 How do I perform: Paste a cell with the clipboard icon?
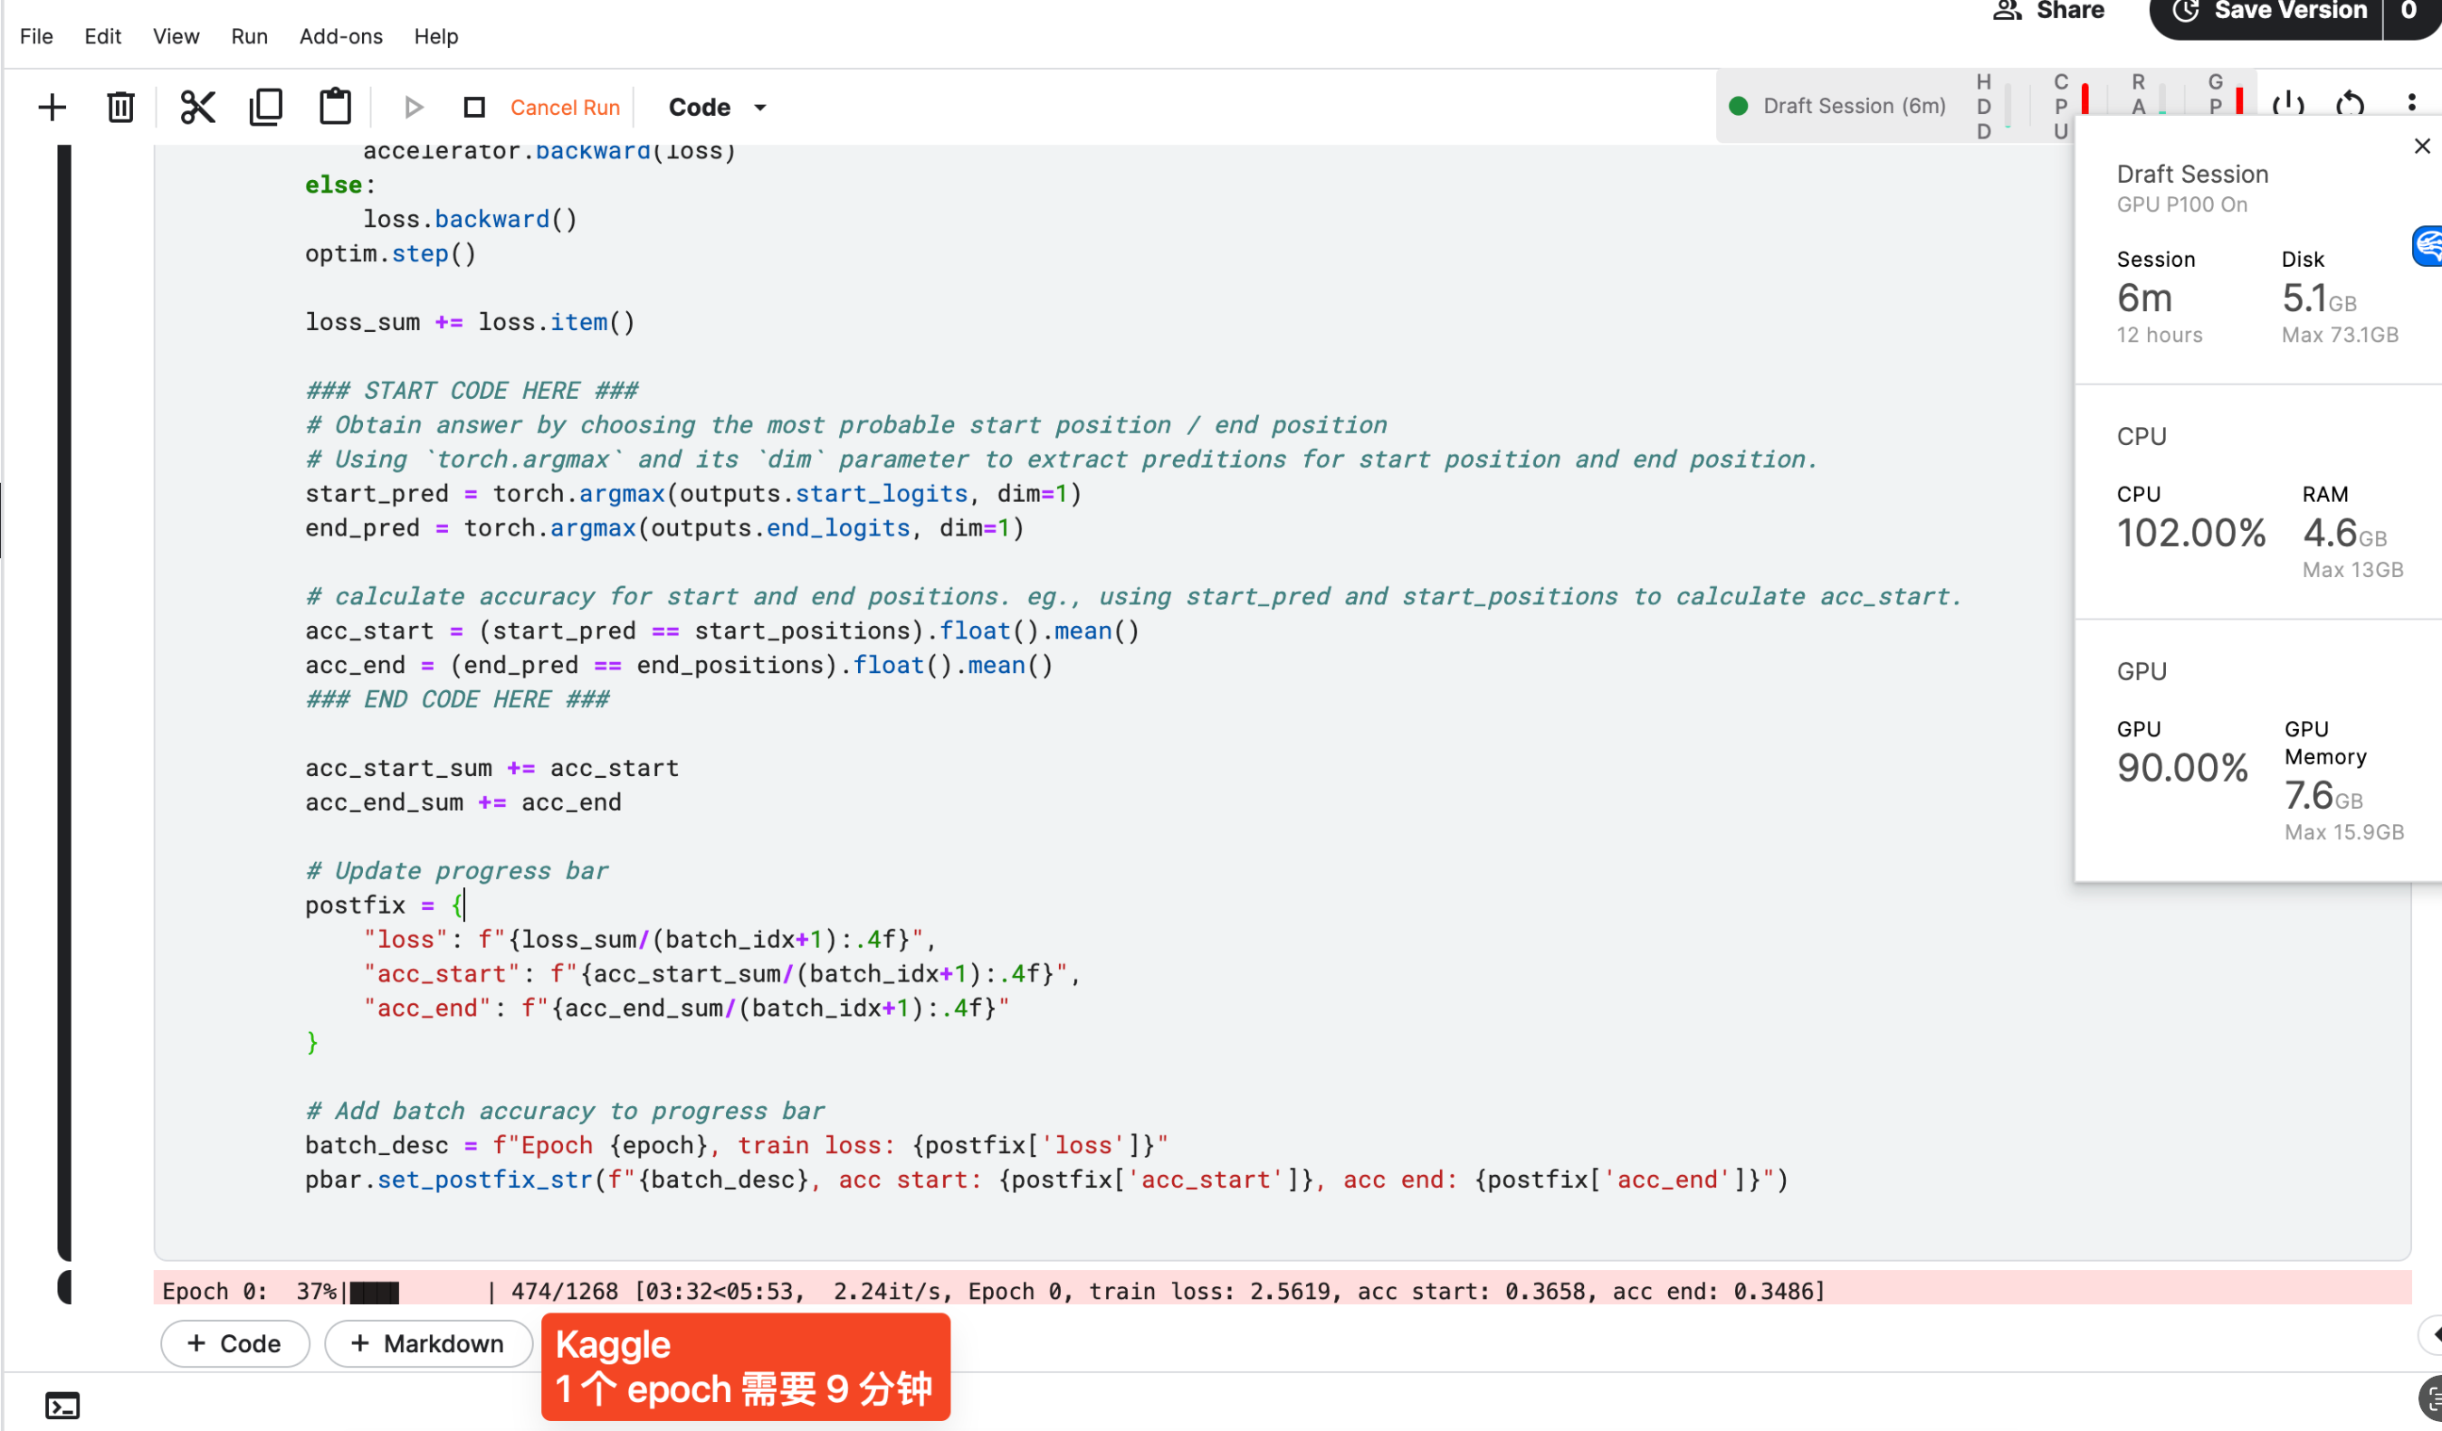334,107
